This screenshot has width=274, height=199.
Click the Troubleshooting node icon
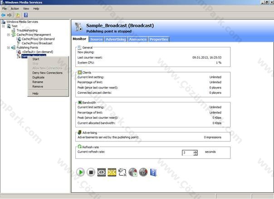(x=14, y=30)
